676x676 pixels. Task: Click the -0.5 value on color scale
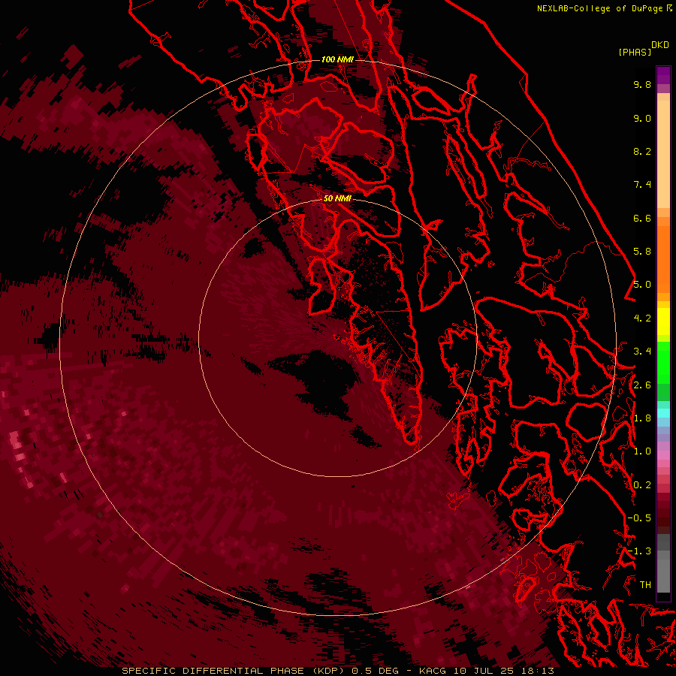(x=639, y=518)
